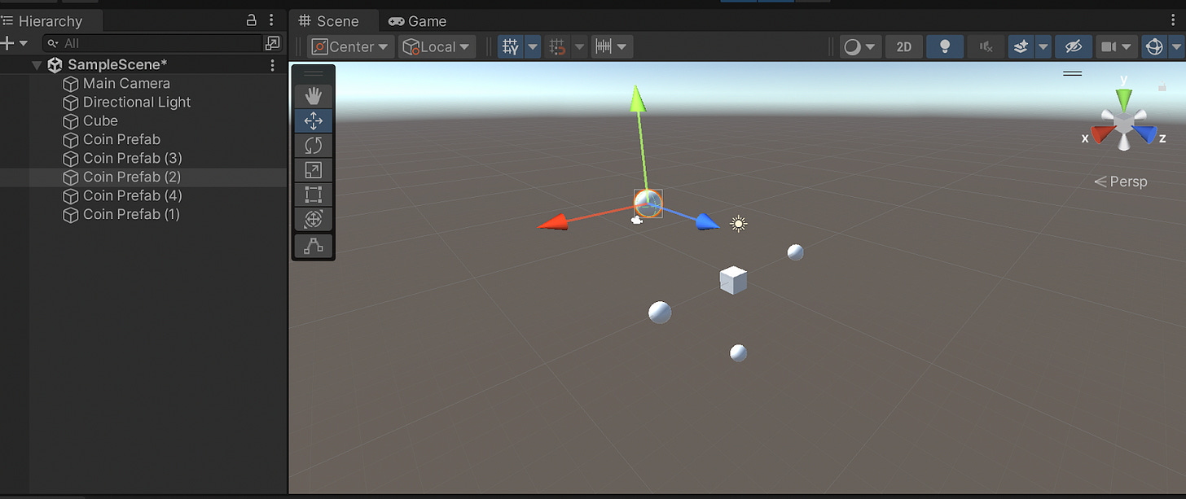Viewport: 1186px width, 499px height.
Task: Click the white cube object in scene
Action: [x=733, y=280]
